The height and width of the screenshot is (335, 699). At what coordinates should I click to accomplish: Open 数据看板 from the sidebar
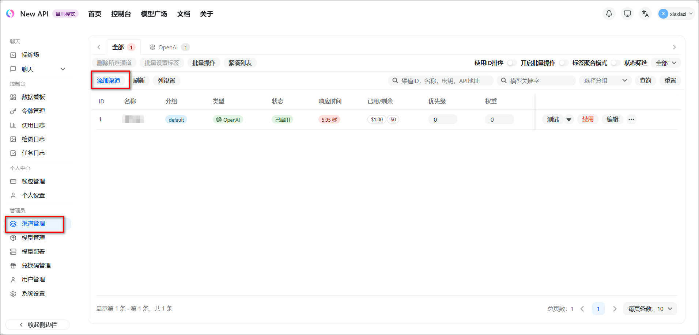(x=33, y=97)
